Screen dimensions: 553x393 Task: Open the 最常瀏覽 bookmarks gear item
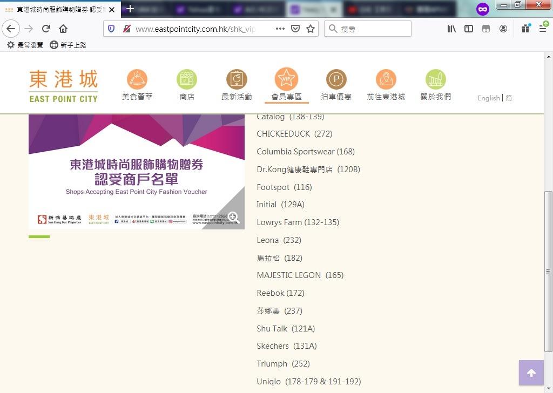click(x=25, y=45)
